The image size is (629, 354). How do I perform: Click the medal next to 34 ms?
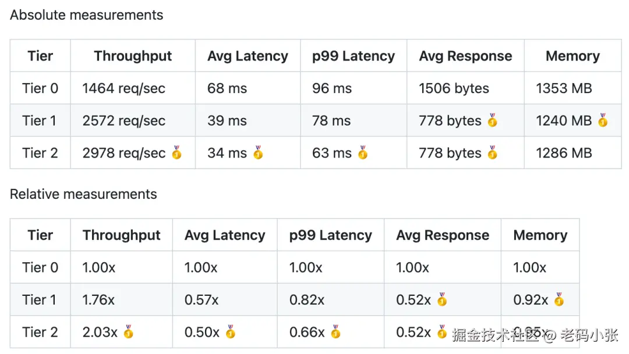258,153
